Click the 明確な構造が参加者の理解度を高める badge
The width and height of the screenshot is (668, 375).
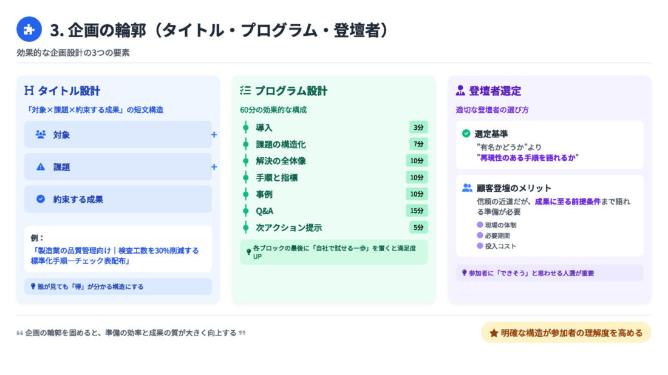565,333
